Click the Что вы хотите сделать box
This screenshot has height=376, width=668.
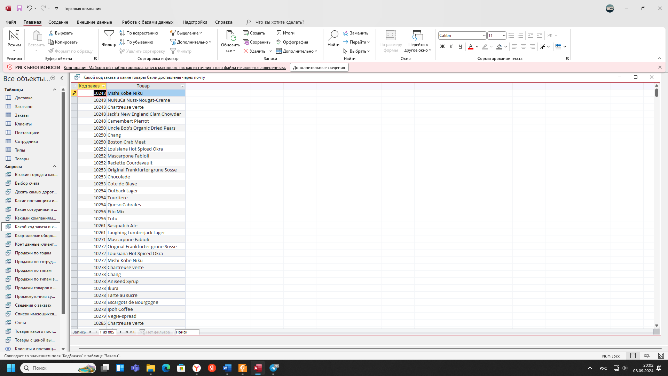click(280, 22)
